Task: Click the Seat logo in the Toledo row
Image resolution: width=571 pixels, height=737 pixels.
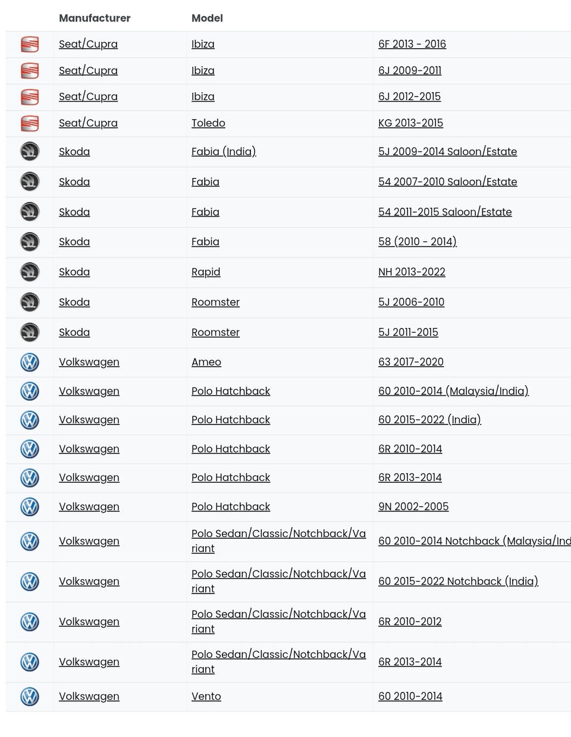Action: pyautogui.click(x=30, y=123)
